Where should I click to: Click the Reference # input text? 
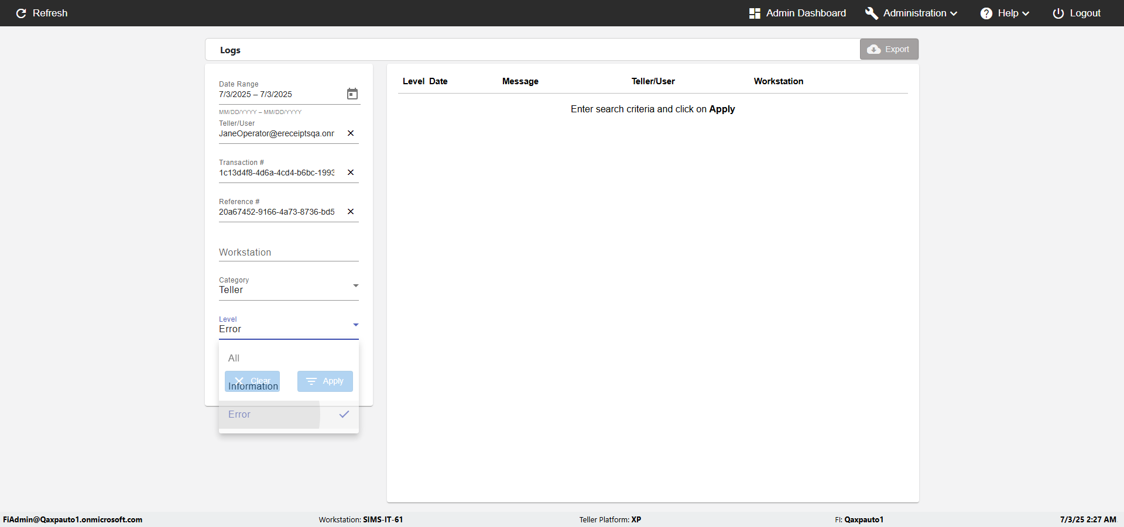pyautogui.click(x=277, y=212)
